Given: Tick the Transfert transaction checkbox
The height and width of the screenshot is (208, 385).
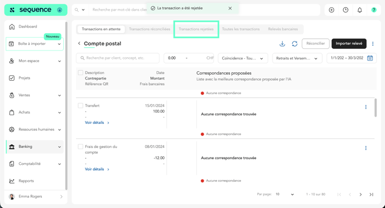Looking at the screenshot, I should tap(80, 105).
